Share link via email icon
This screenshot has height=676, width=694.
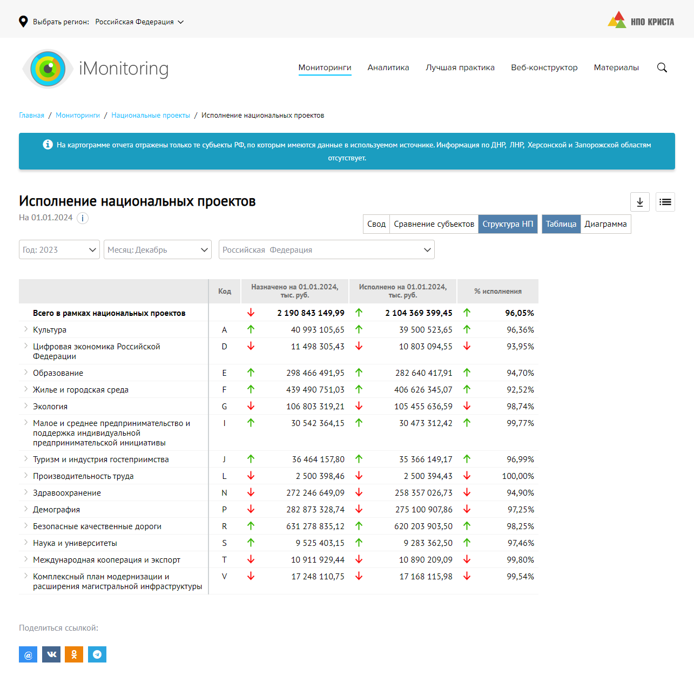coord(28,654)
